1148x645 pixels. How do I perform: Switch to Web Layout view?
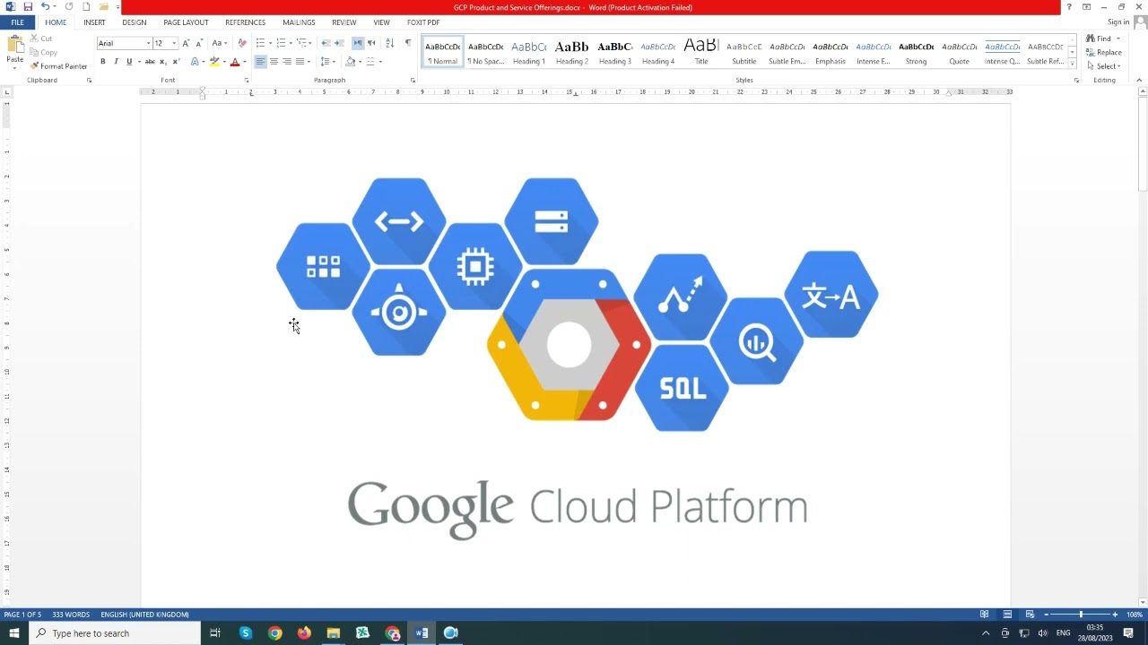(x=1030, y=615)
